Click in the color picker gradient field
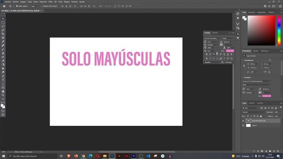The image size is (283, 159). coord(261,30)
